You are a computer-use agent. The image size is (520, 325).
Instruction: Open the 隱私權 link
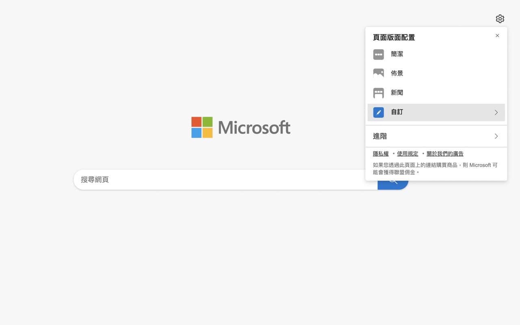(x=381, y=154)
